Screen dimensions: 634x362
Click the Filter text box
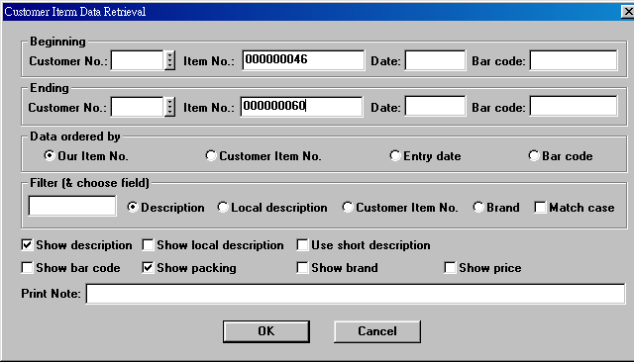tap(72, 206)
